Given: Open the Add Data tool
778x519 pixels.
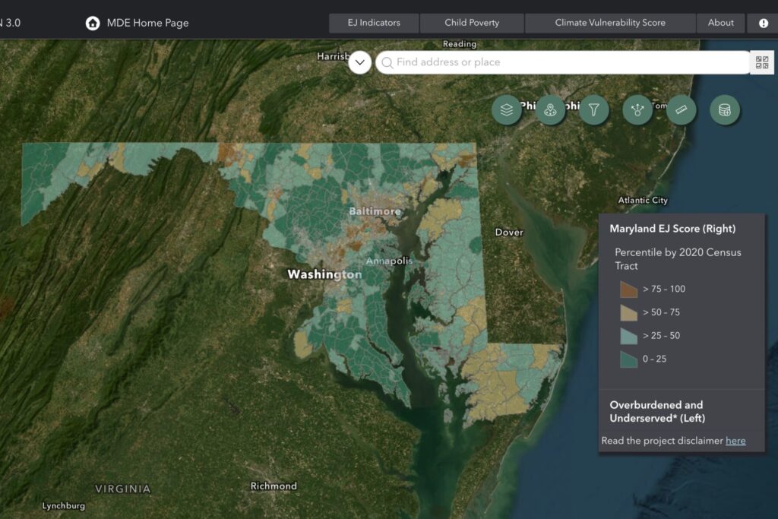Looking at the screenshot, I should pos(724,109).
